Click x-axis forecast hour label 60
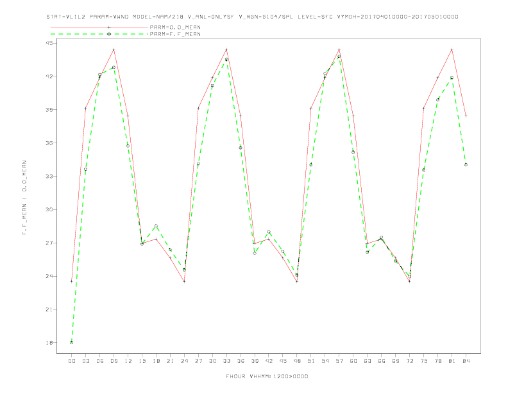508x393 pixels. pyautogui.click(x=353, y=361)
